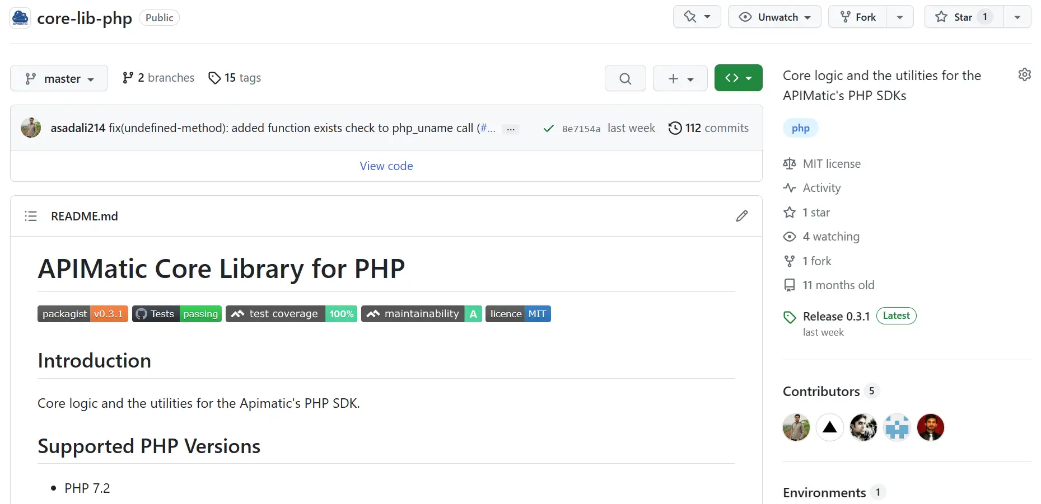
Task: Toggle Unwatch notifications eye button
Action: (x=774, y=17)
